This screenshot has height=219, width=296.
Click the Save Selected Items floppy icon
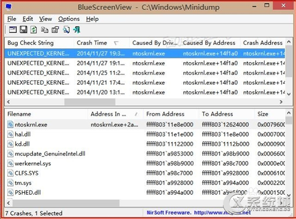[x=23, y=30]
